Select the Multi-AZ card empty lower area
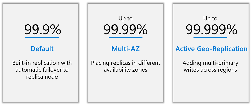Image resolution: width=252 pixels, height=105 pixels. [x=126, y=88]
